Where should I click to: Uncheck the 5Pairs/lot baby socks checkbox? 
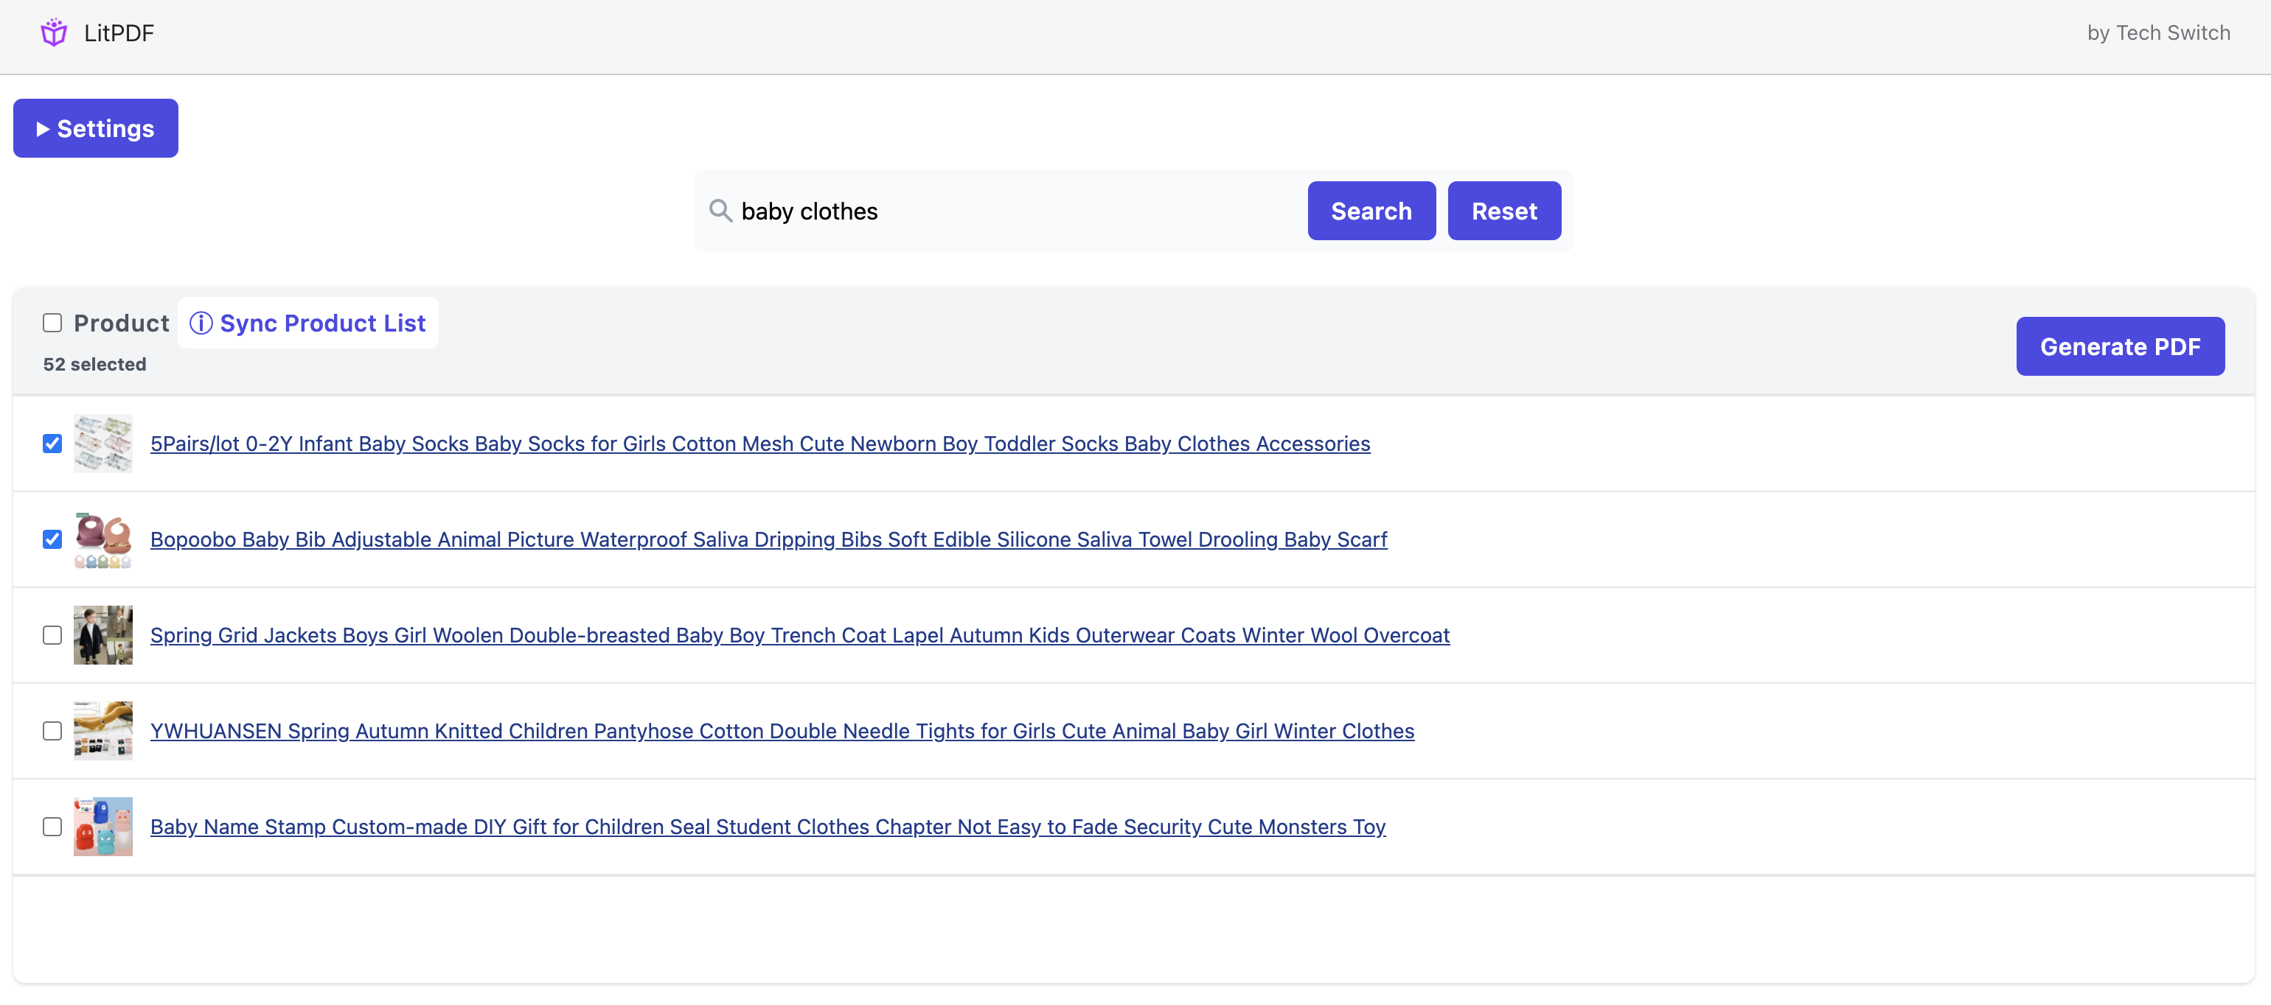pos(53,443)
